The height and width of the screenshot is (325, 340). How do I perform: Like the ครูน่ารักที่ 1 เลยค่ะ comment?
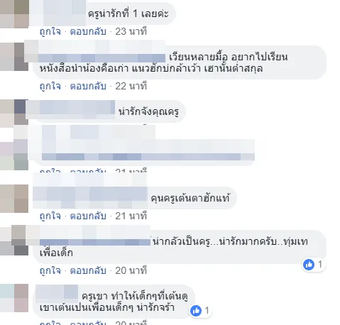point(50,31)
